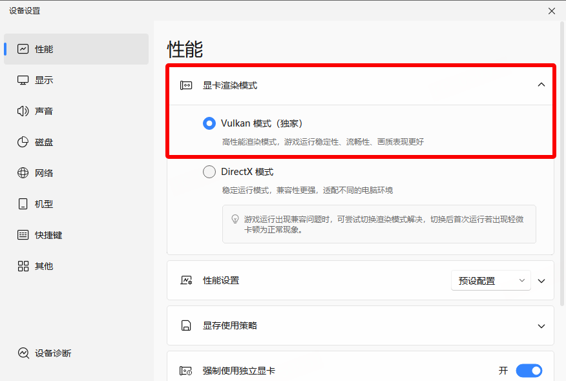566x381 pixels.
Task: Click the 网络 globe icon
Action: point(23,173)
